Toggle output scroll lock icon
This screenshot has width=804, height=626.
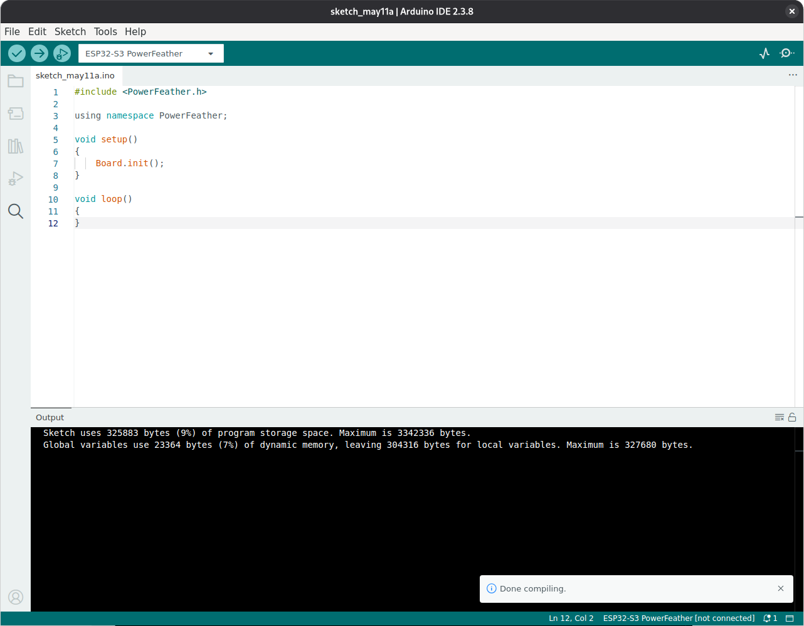[x=792, y=417]
